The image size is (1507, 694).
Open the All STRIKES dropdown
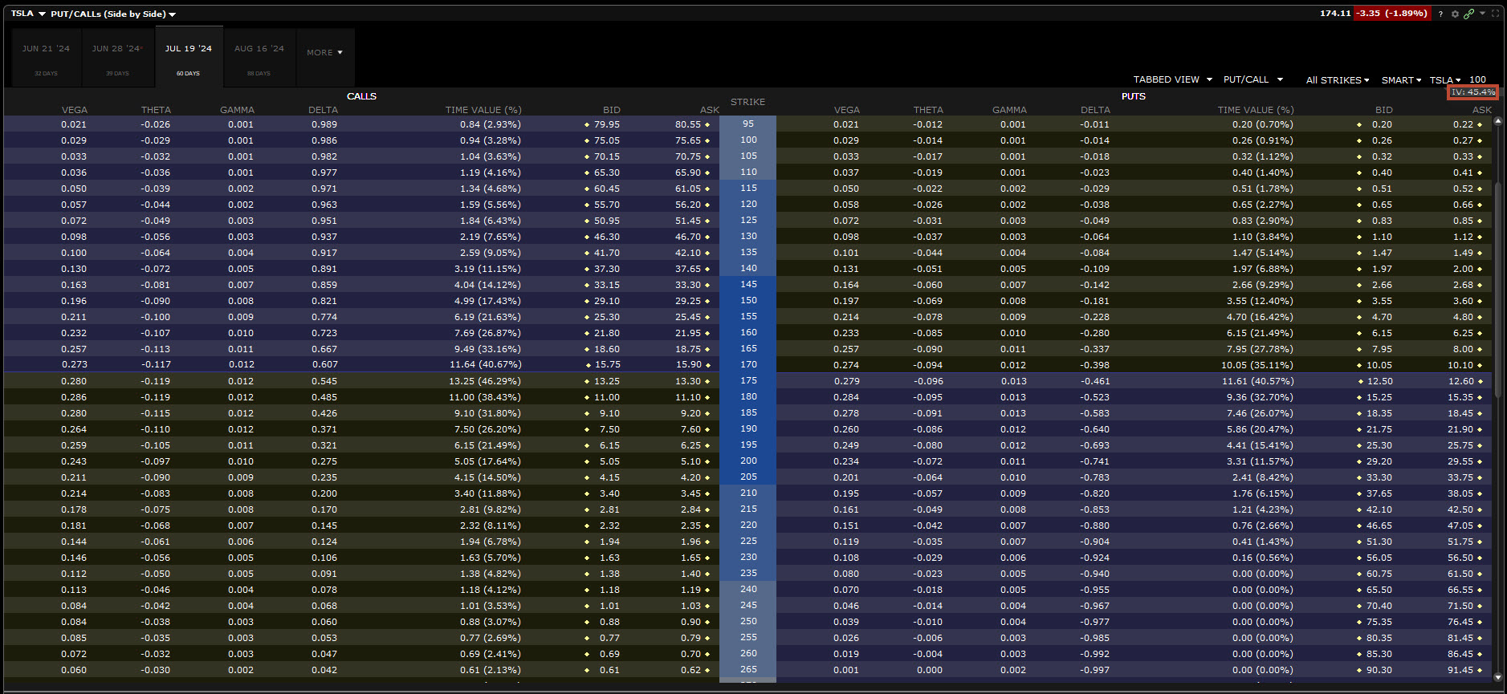point(1337,80)
